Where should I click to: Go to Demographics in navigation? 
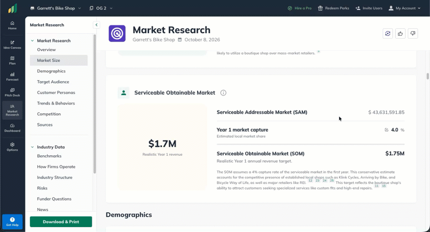(x=51, y=71)
